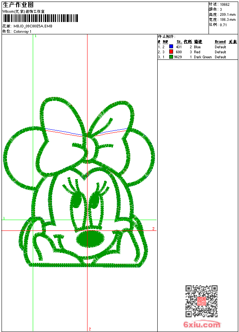Click the QR code at bottom right
Viewport: 239px width, 332px height.
(x=201, y=301)
